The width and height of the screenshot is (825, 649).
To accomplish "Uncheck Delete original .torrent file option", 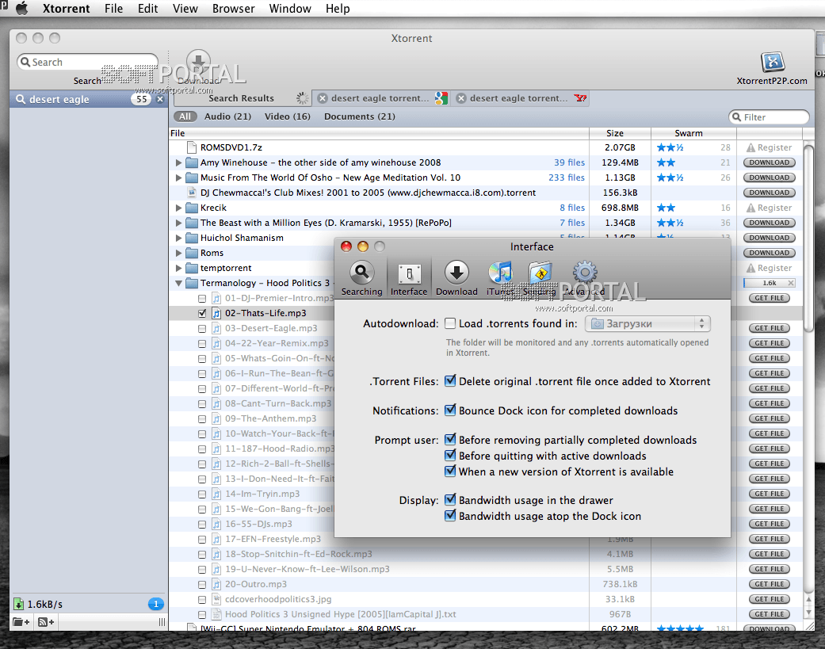I will click(450, 381).
